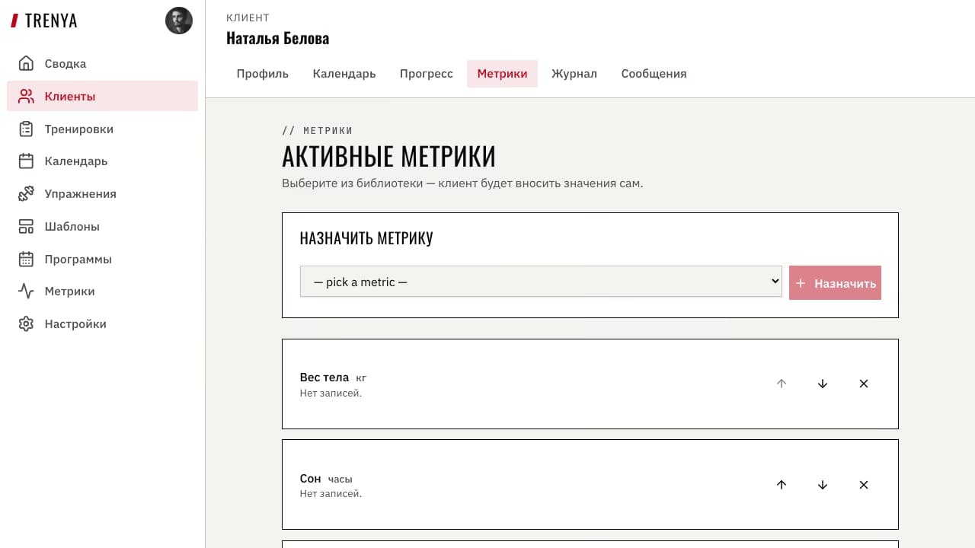
Task: Click the Настройки gear icon
Action: pos(26,323)
